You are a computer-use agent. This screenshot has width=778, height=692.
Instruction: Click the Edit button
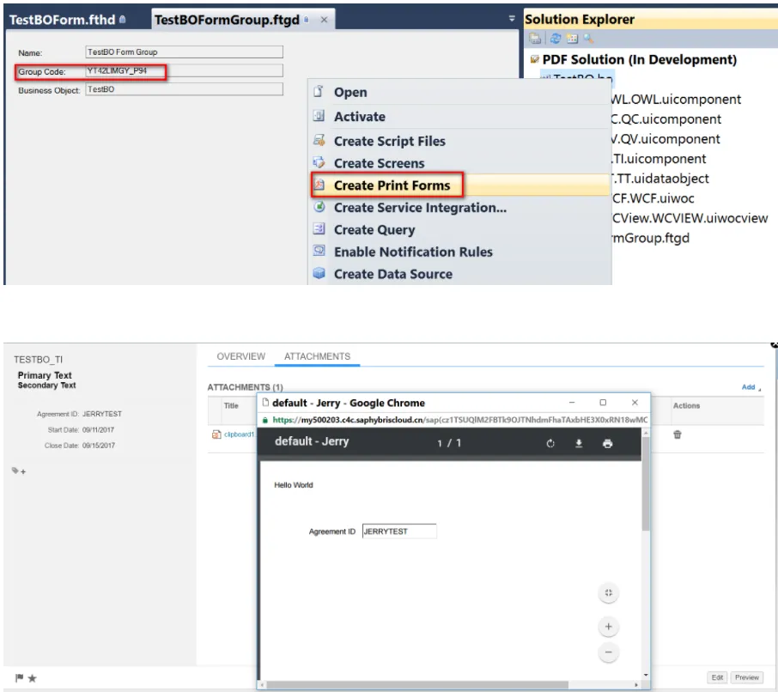[717, 677]
